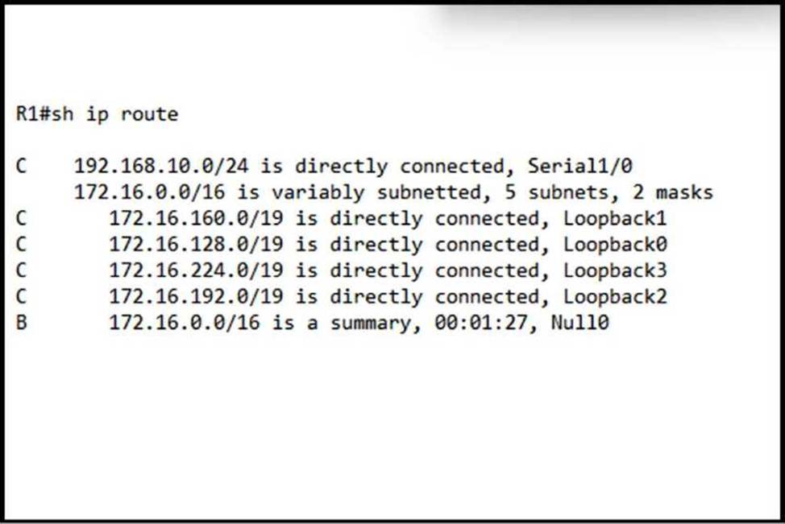The height and width of the screenshot is (524, 785).
Task: Select the 172.16.224.0/19 route entry
Action: tap(196, 271)
